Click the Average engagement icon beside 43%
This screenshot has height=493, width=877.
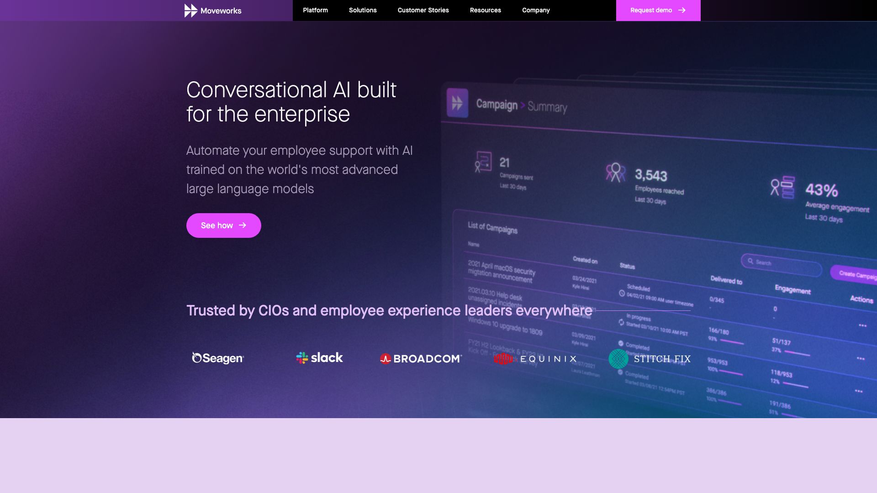tap(782, 187)
